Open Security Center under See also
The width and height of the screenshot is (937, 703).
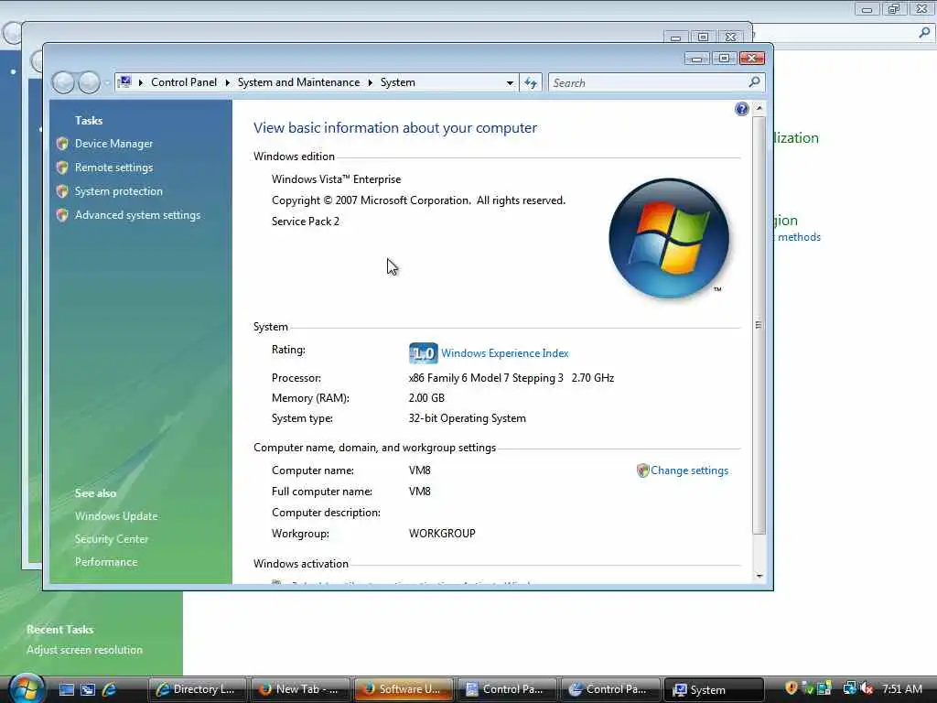click(x=111, y=539)
